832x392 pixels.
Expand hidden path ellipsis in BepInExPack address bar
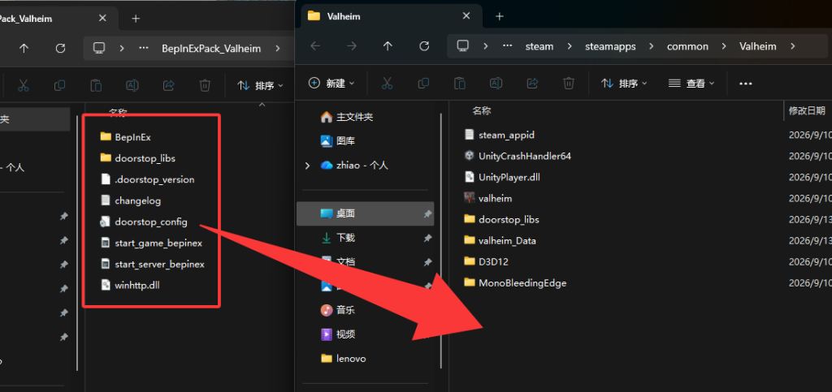point(144,48)
